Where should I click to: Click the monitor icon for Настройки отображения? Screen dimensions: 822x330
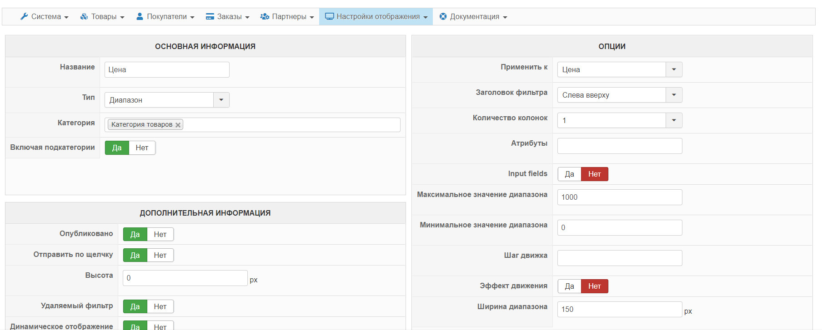click(329, 16)
